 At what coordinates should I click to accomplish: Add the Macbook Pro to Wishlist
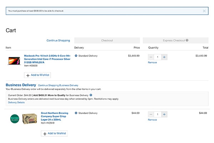[x=37, y=75]
